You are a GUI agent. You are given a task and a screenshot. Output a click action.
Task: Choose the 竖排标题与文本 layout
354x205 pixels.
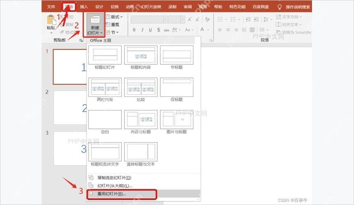141,155
